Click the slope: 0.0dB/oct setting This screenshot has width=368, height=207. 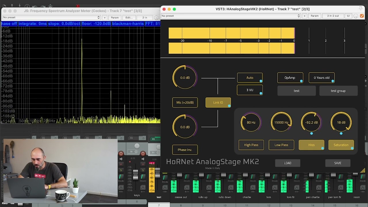pyautogui.click(x=64, y=24)
